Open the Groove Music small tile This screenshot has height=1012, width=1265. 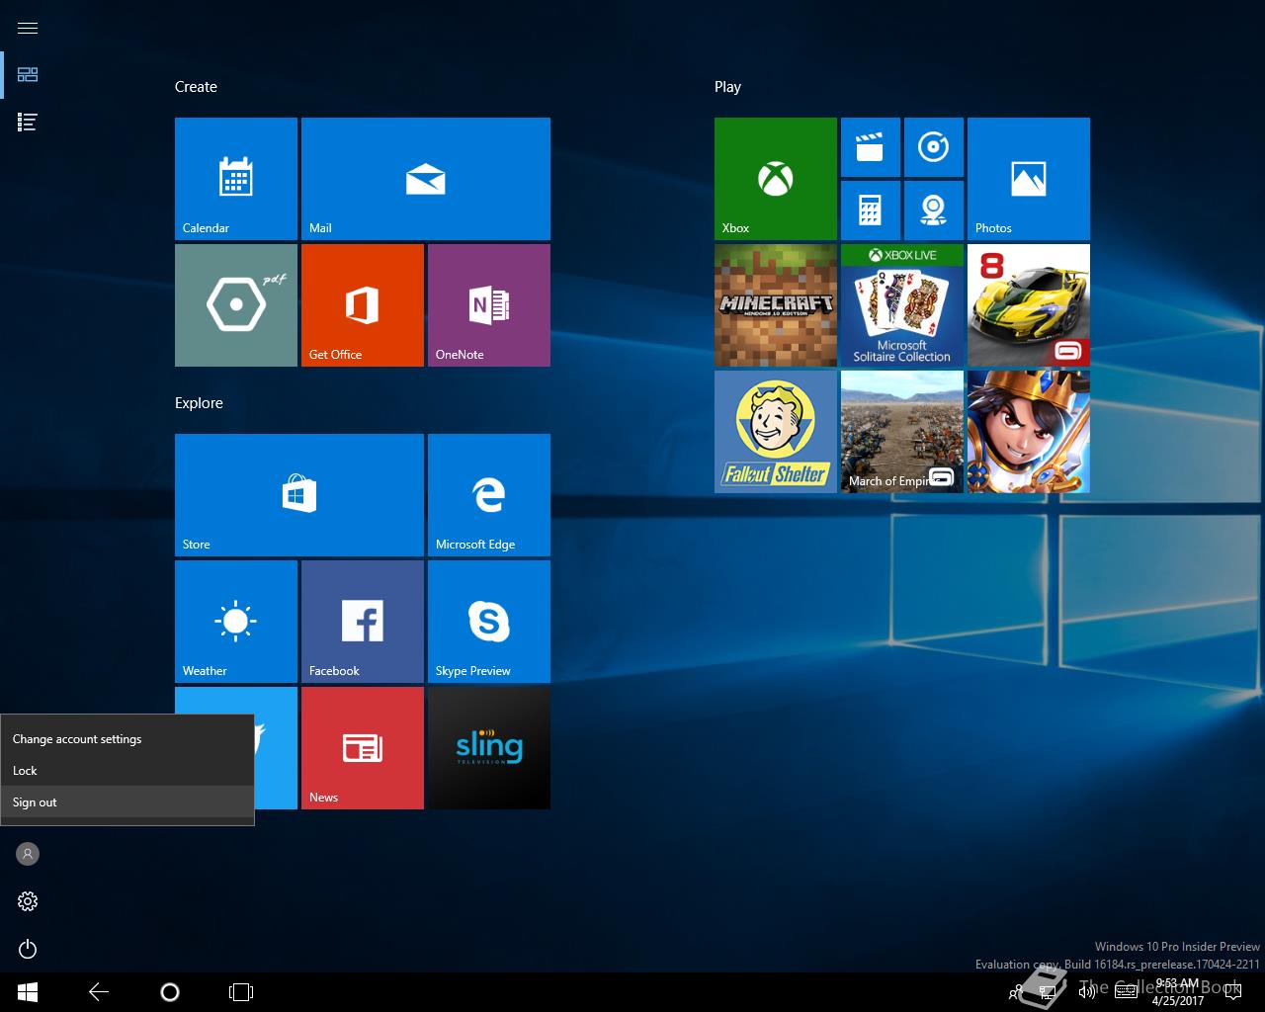click(x=934, y=147)
